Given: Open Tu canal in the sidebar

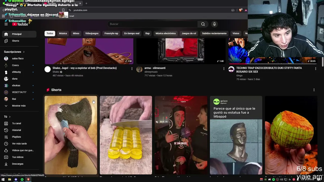Looking at the screenshot, I should [19, 123].
